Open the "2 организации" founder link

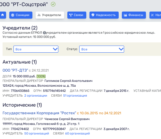[x=36, y=96]
